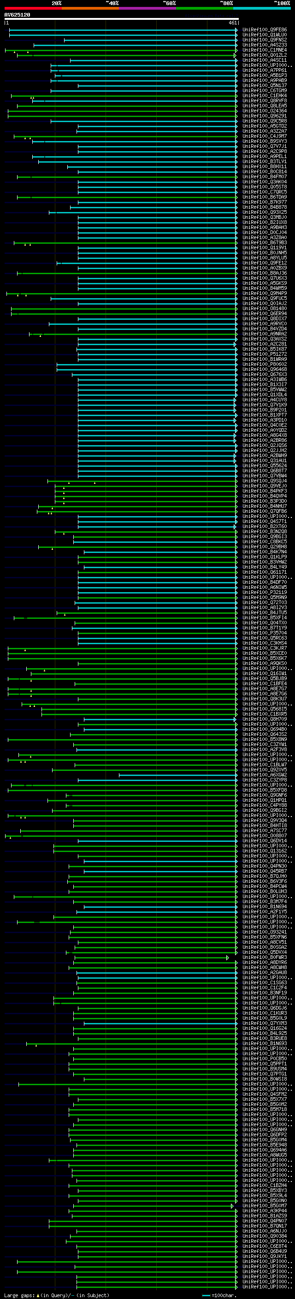Click label UniRef100_C3KJR7
Screen dimensions: 295x1299
265,648
